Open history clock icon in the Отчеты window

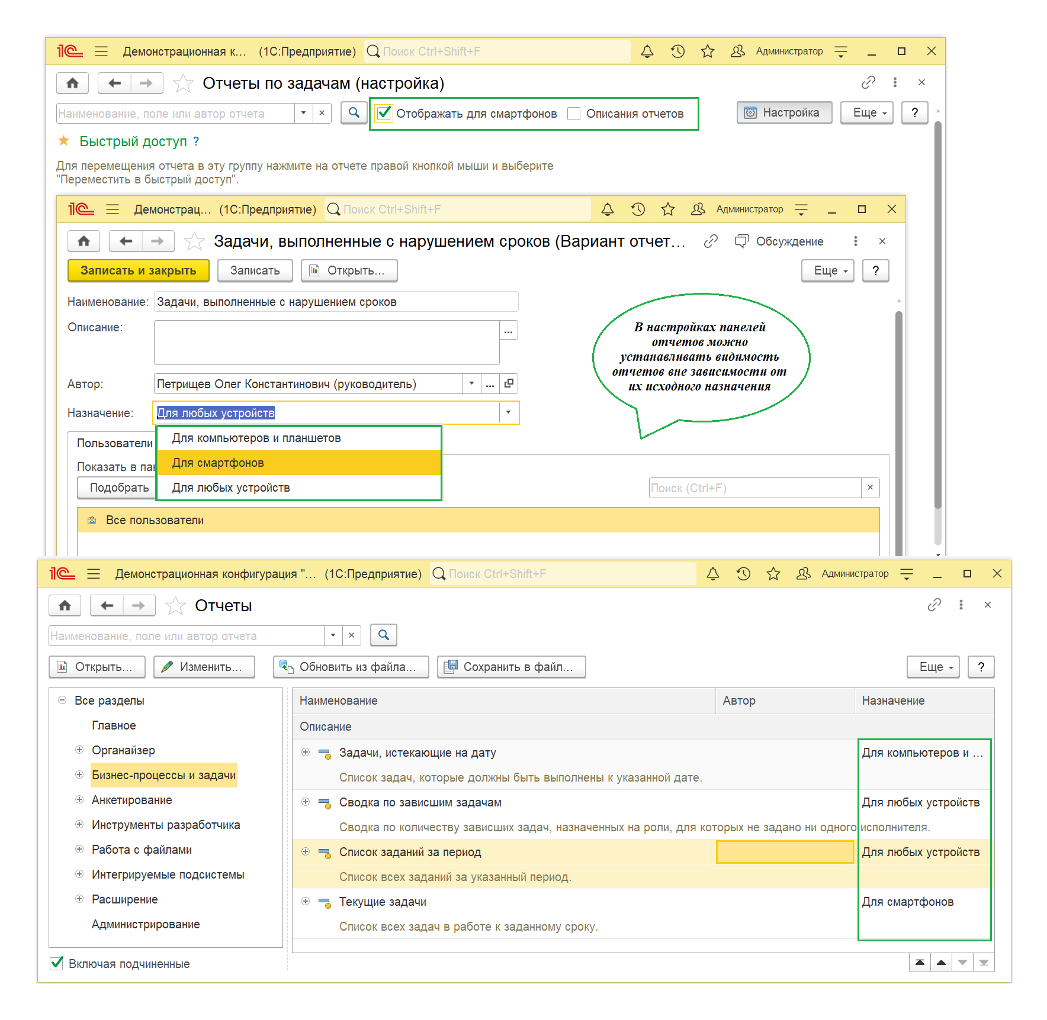point(743,573)
